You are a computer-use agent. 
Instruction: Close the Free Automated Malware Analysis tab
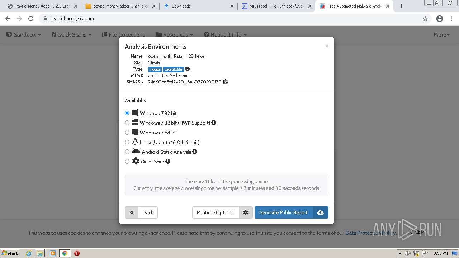pos(388,6)
